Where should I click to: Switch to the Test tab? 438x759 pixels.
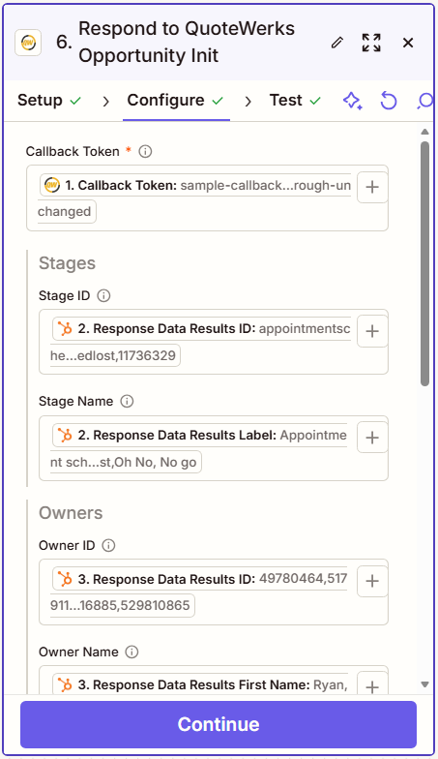tap(295, 101)
